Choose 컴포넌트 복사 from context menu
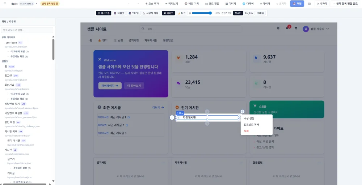Image resolution: width=362 pixels, height=185 pixels. coord(257,124)
